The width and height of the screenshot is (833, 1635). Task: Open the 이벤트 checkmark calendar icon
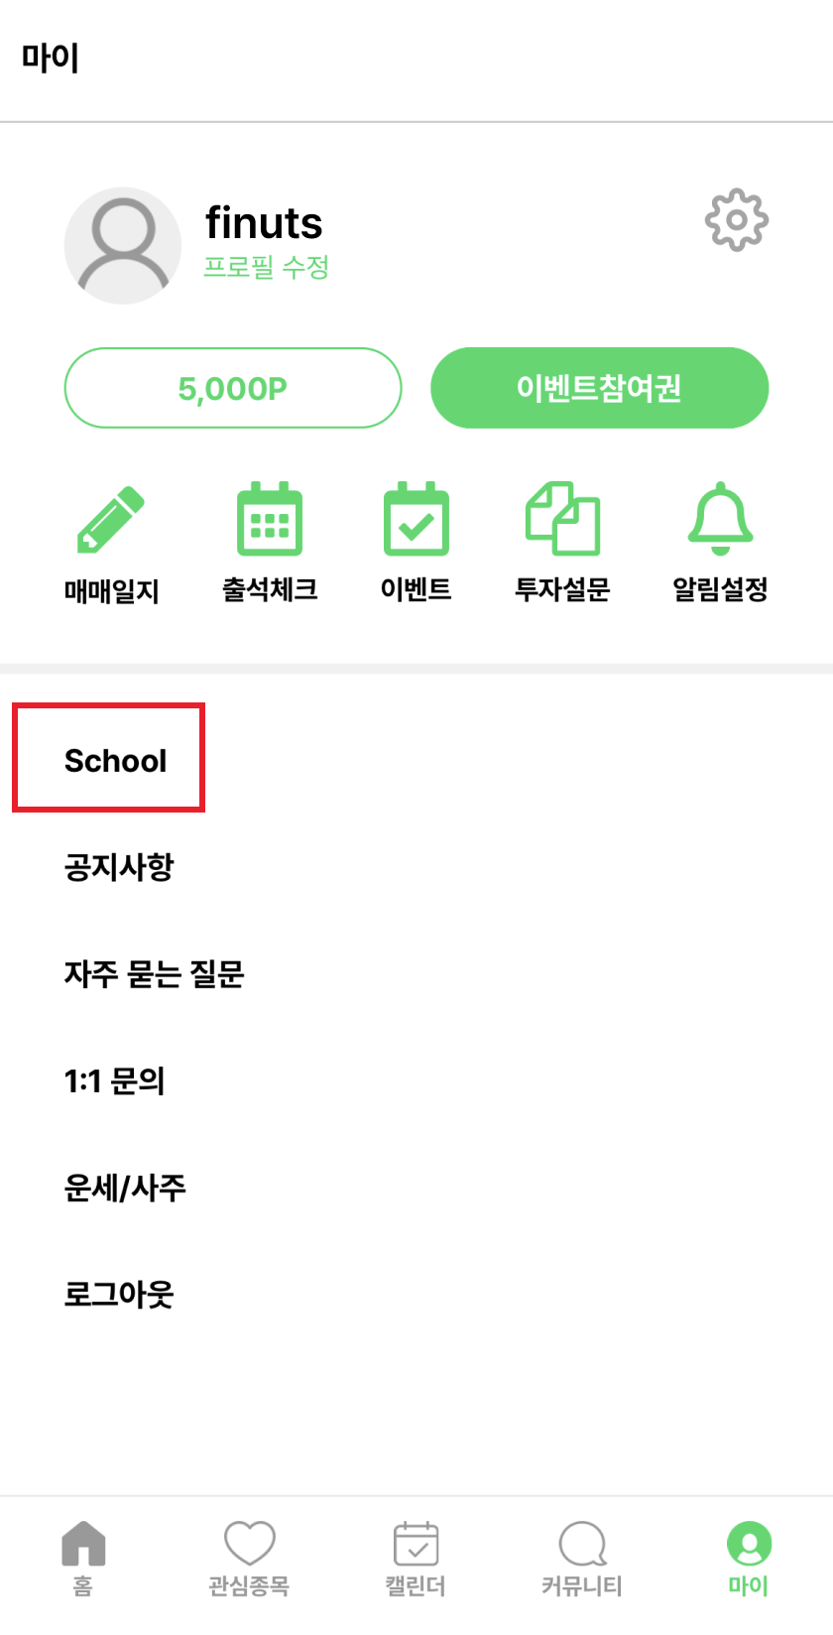[x=416, y=519]
